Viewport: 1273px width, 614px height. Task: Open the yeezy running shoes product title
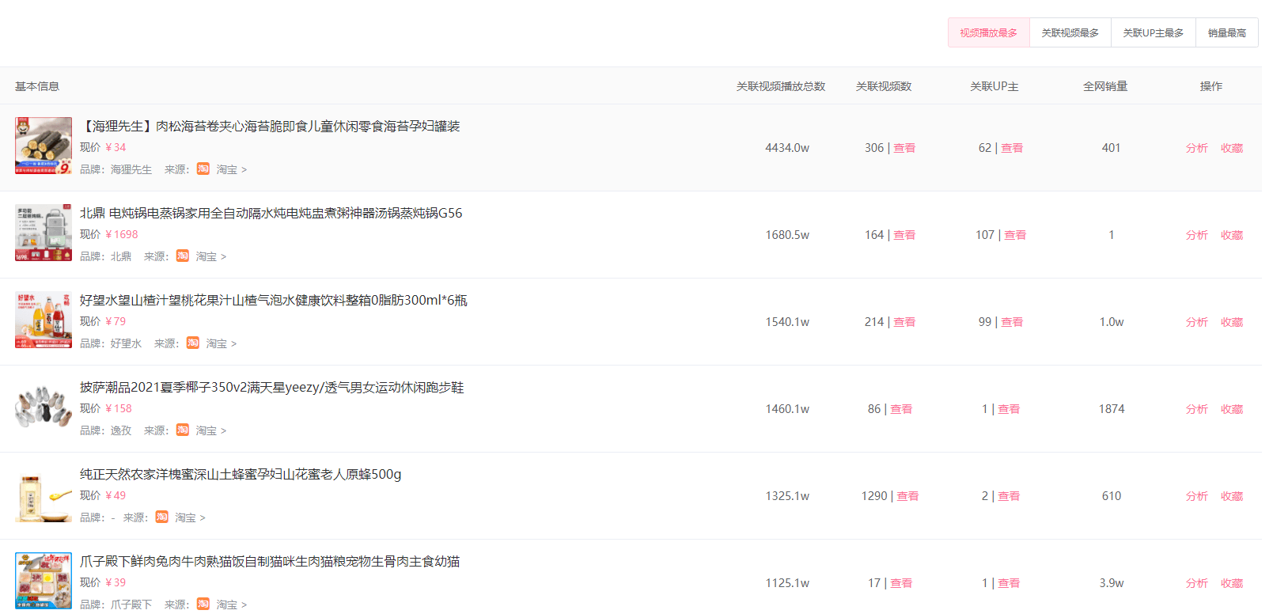pos(271,387)
